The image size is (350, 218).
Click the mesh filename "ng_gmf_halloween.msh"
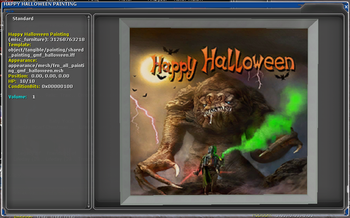(x=36, y=71)
